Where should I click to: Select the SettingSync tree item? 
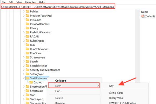(x=38, y=74)
